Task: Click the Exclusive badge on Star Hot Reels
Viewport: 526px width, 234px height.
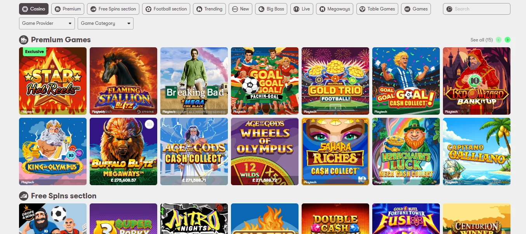Action: (x=34, y=52)
